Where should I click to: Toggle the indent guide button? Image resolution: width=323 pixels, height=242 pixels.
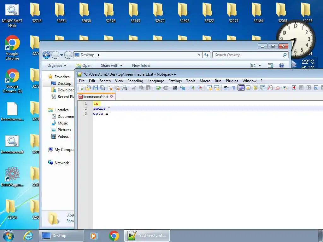241,88
